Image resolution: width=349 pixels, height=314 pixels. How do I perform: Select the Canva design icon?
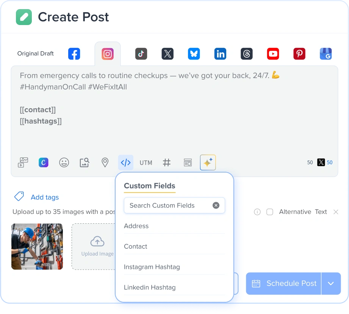coord(43,162)
